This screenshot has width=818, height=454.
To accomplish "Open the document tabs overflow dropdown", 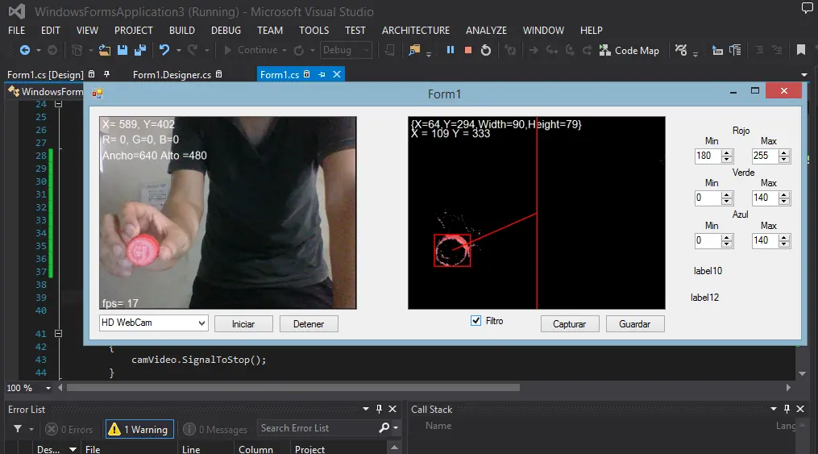I will point(804,75).
